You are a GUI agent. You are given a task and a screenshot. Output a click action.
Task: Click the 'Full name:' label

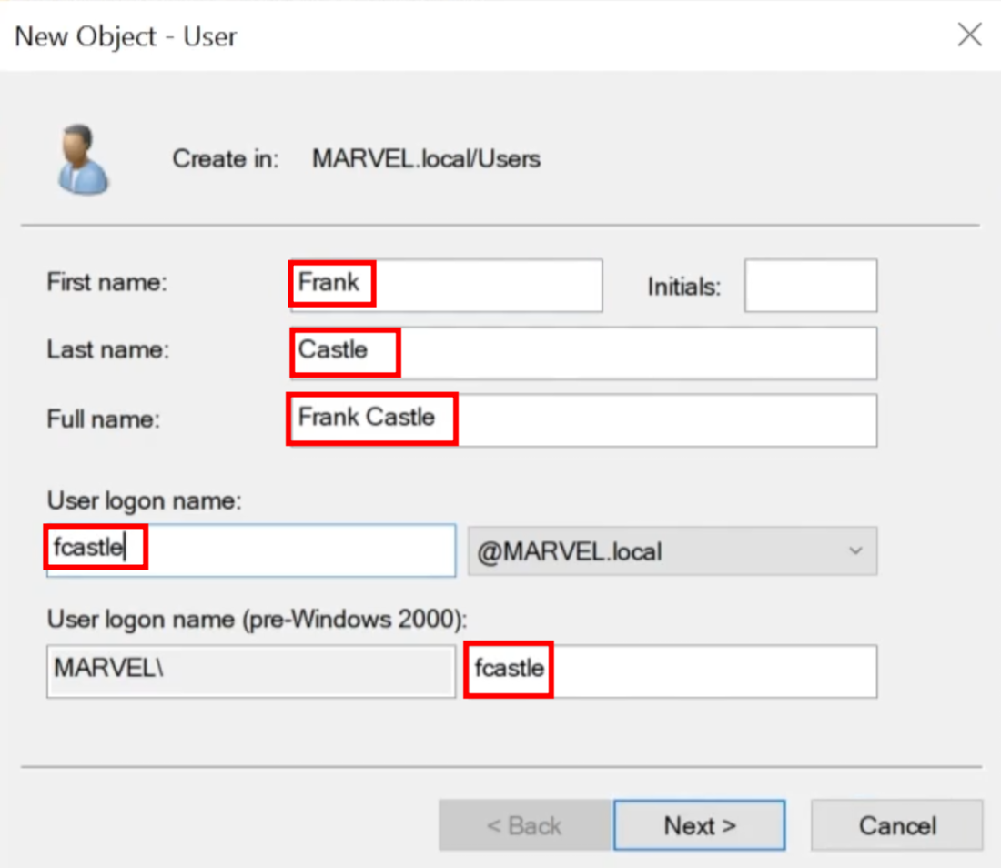(103, 419)
